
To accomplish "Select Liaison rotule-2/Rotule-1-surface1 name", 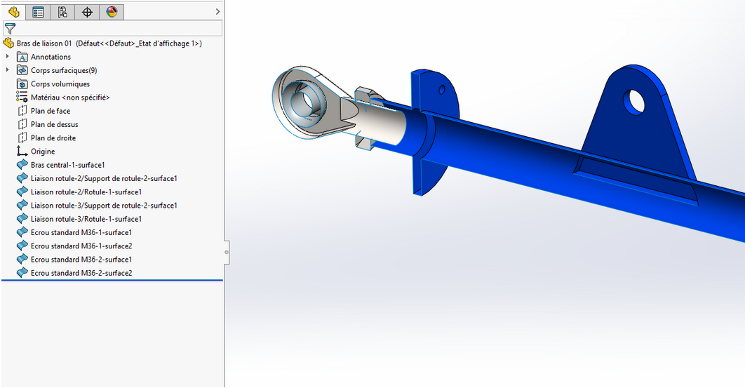I will click(86, 192).
